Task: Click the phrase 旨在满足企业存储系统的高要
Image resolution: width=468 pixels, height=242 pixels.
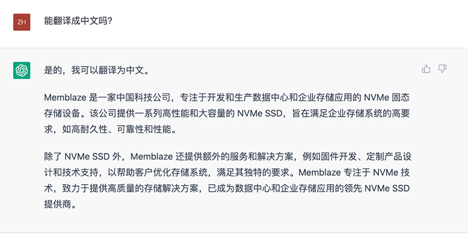Action: 350,113
